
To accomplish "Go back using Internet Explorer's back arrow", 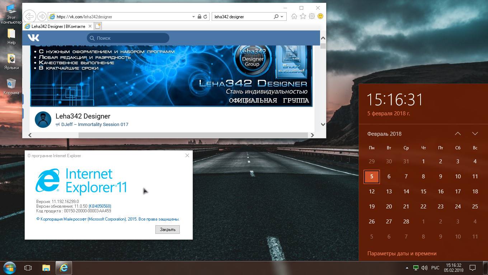I will (x=30, y=16).
